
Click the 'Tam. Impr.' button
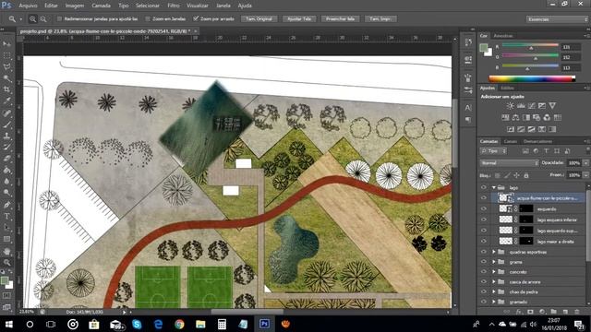(380, 18)
